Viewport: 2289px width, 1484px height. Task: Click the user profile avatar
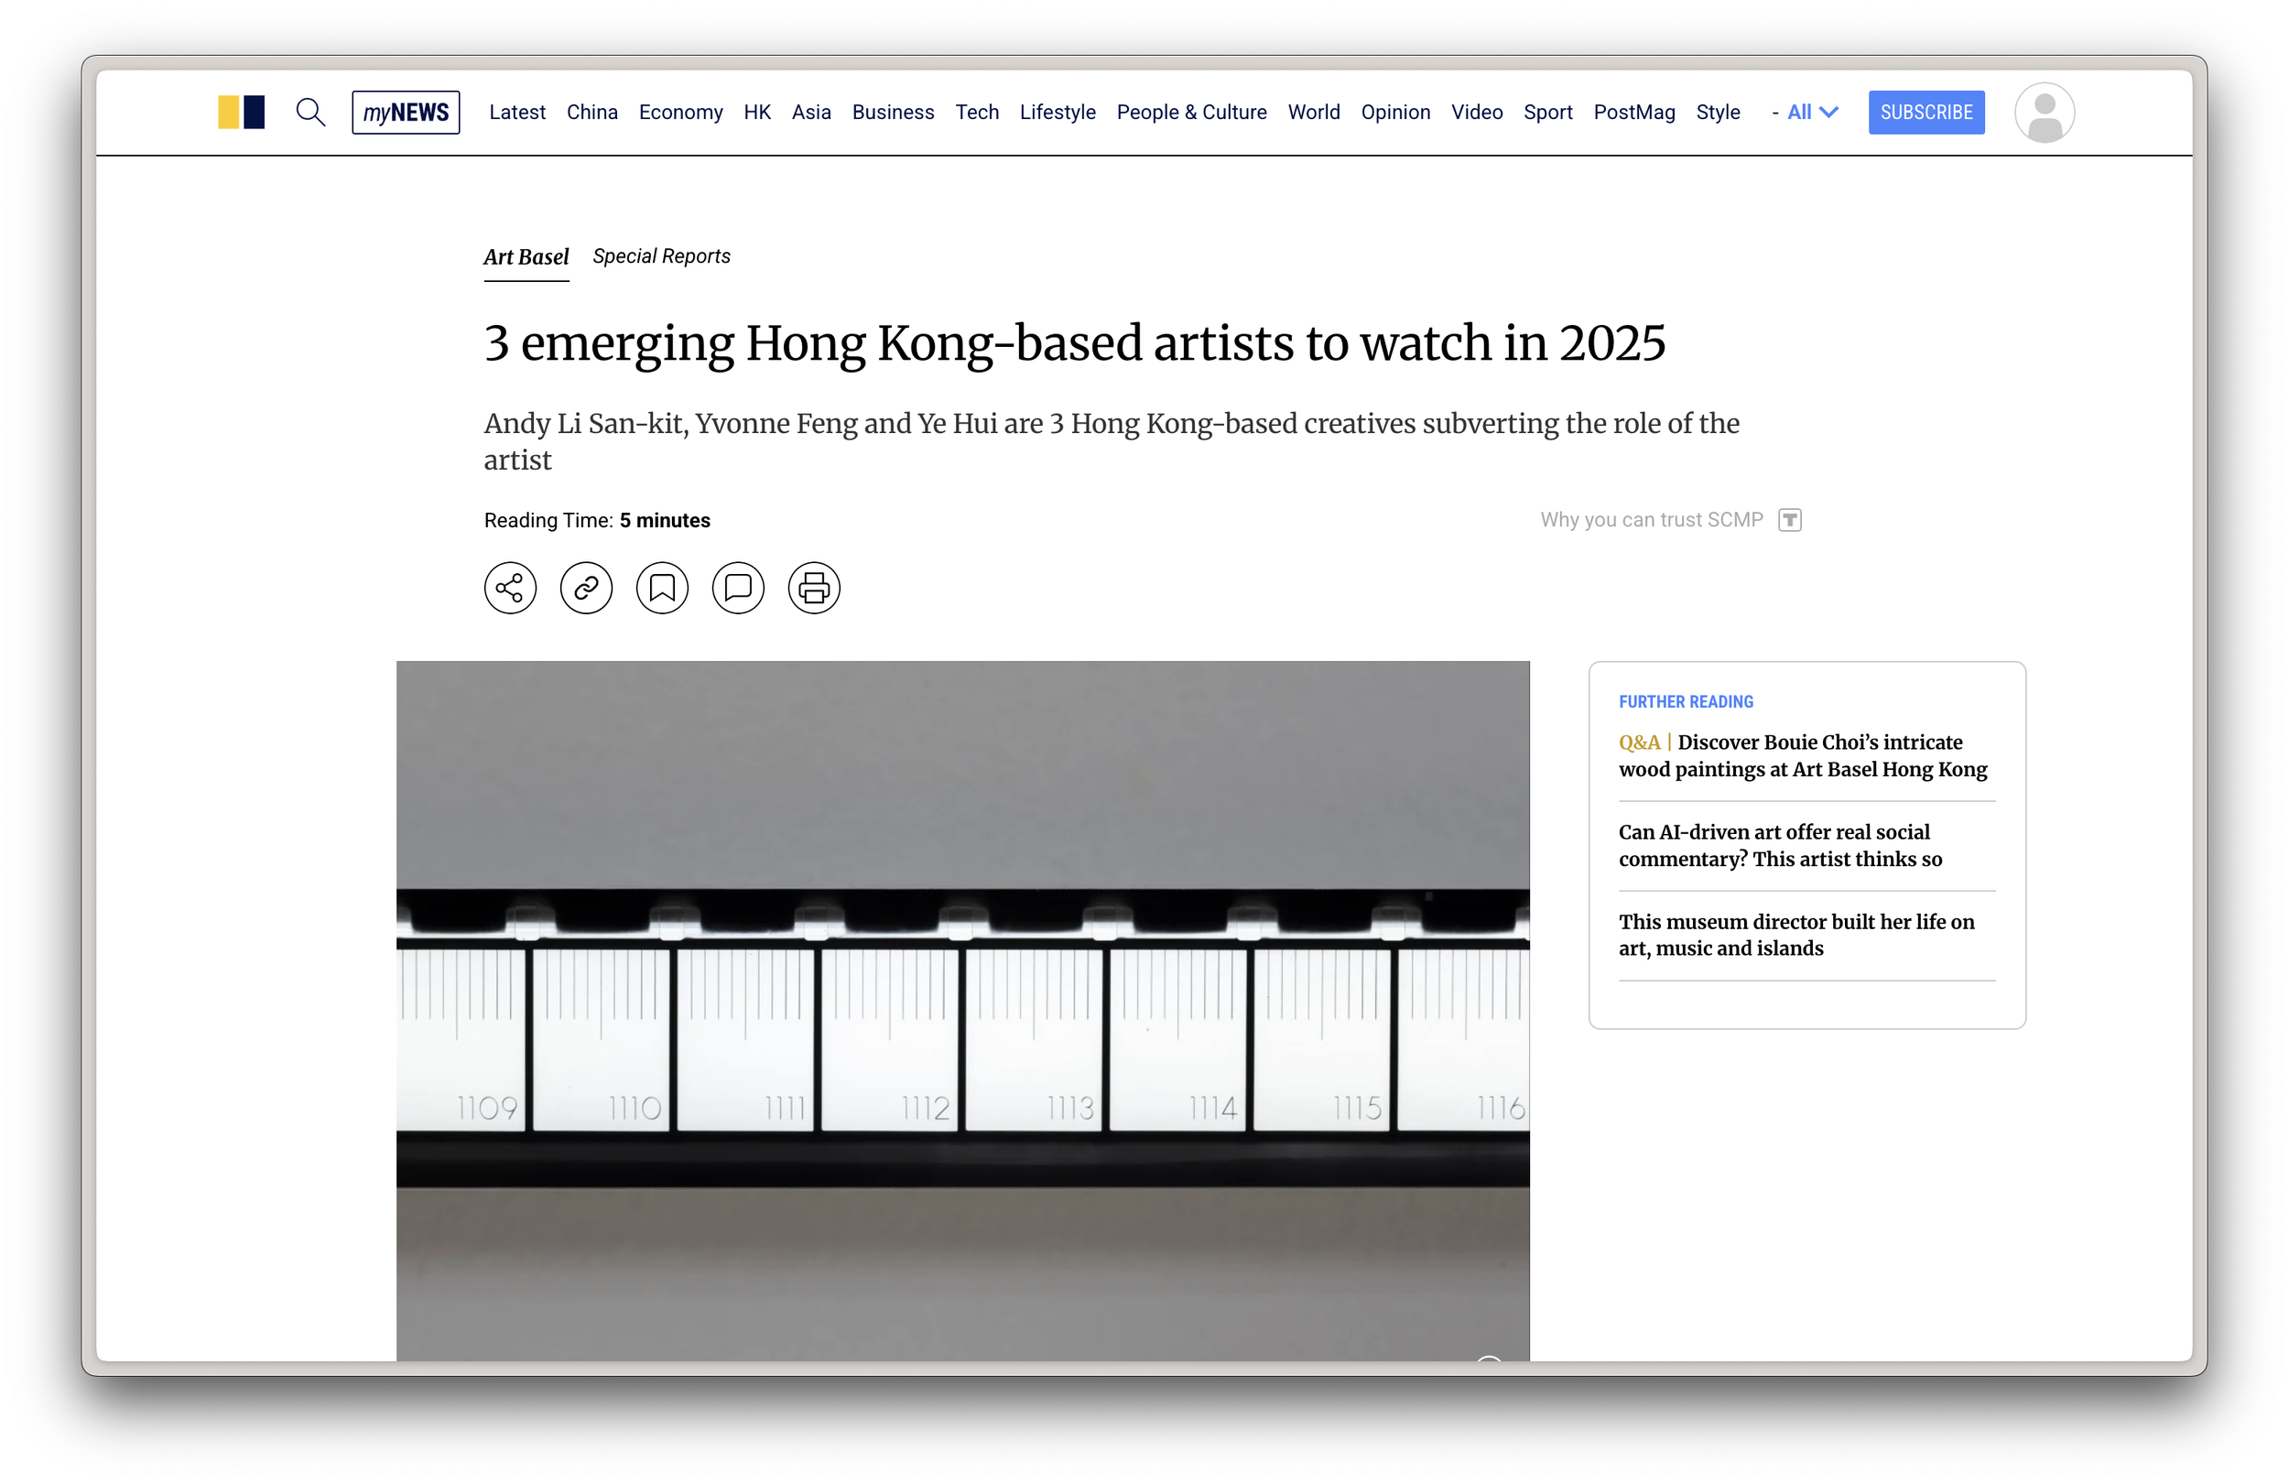[x=2044, y=113]
